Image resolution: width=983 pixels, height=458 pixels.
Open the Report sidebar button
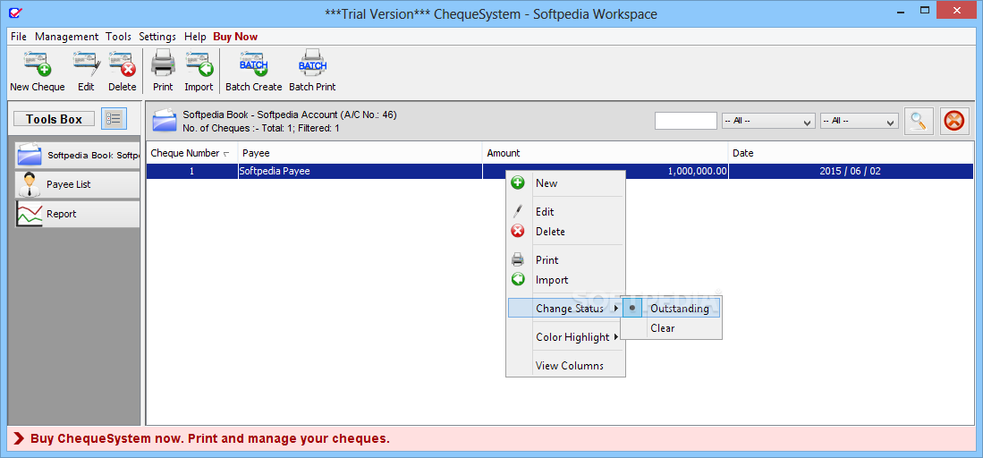[x=77, y=214]
